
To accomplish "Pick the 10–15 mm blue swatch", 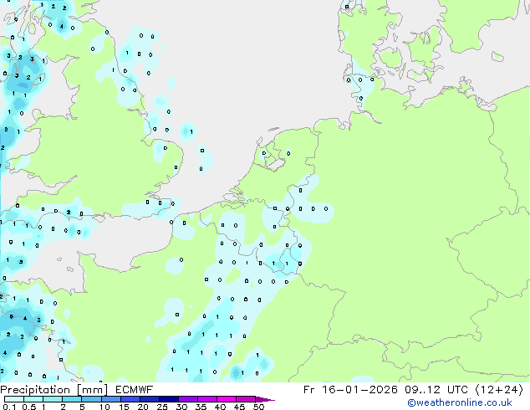I will [110, 399].
